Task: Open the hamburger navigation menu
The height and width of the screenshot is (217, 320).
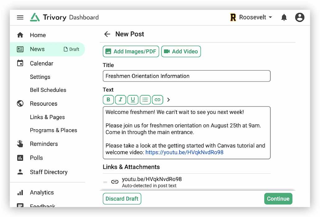Action: pos(20,17)
